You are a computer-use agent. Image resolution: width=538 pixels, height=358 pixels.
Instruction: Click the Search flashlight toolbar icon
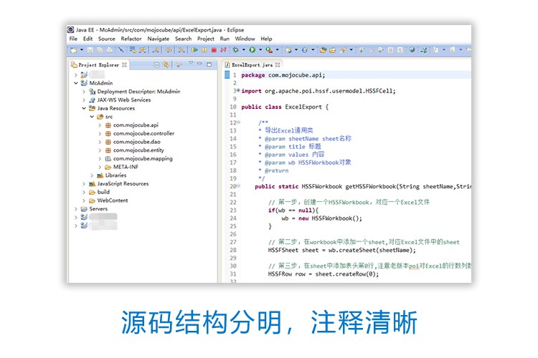click(x=343, y=50)
